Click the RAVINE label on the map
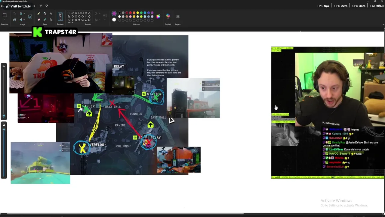Viewport: 385px width, 217px height. (120, 125)
